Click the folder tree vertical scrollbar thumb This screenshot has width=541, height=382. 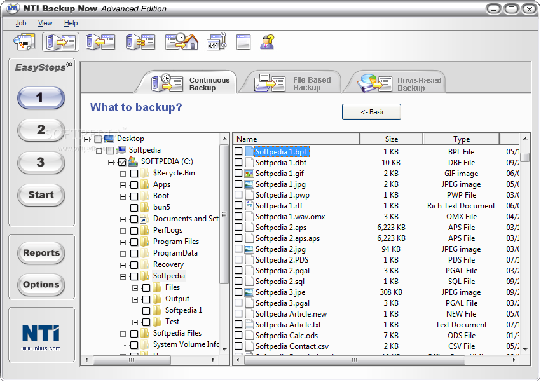224,214
